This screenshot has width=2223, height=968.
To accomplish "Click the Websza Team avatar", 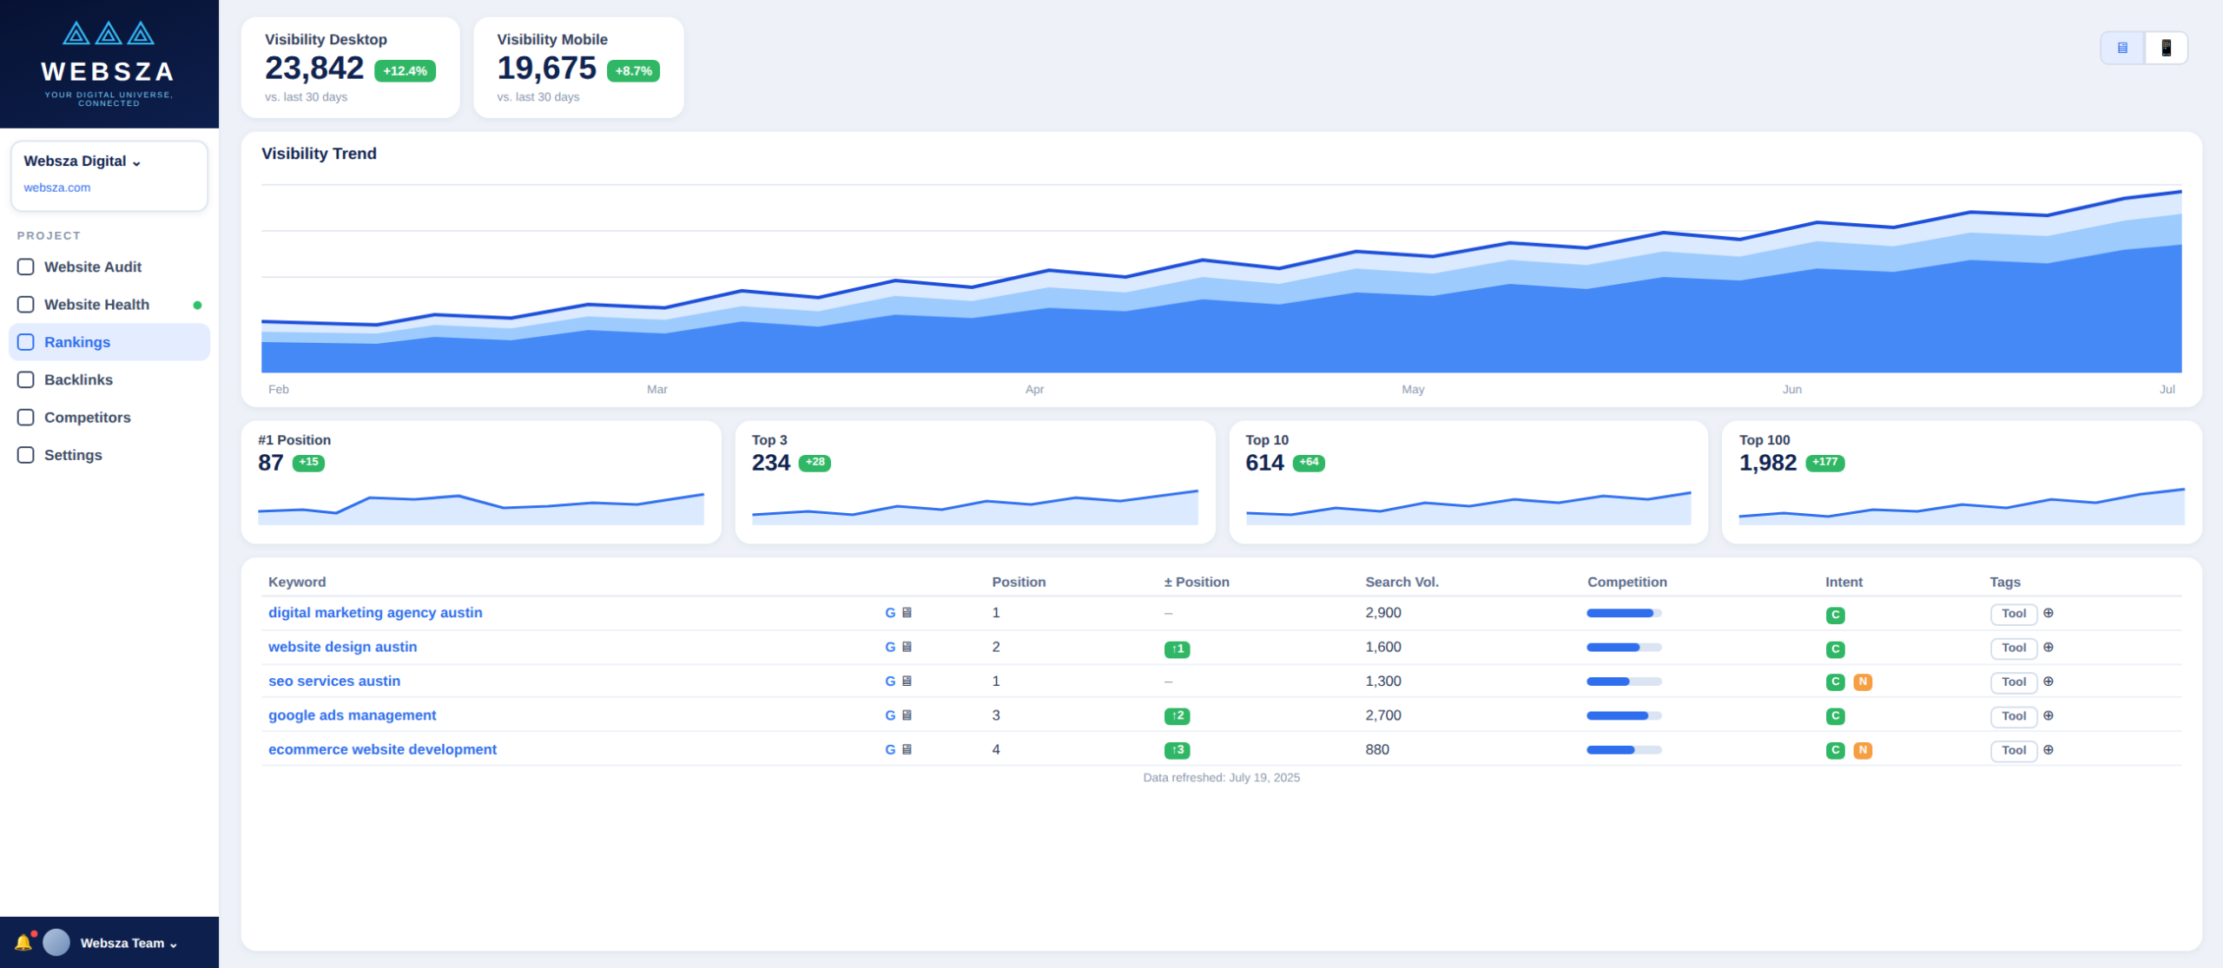I will [x=56, y=942].
